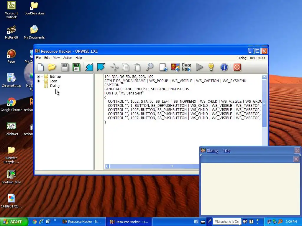Image resolution: width=302 pixels, height=226 pixels.
Task: Launch Internet Explorer from quick launch
Action: tap(41, 222)
